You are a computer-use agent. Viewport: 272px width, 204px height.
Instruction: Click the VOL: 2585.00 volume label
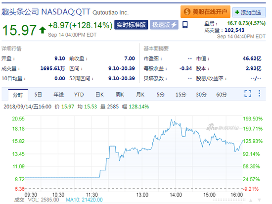(44, 200)
